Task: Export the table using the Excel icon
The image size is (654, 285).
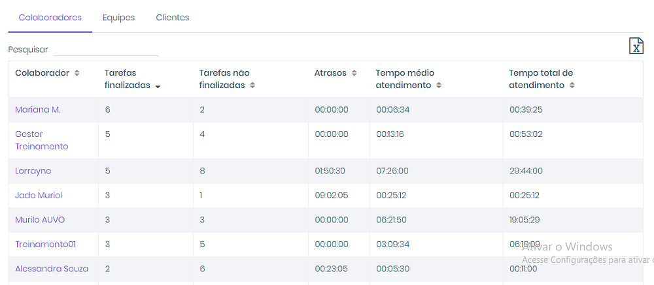Action: pyautogui.click(x=636, y=46)
